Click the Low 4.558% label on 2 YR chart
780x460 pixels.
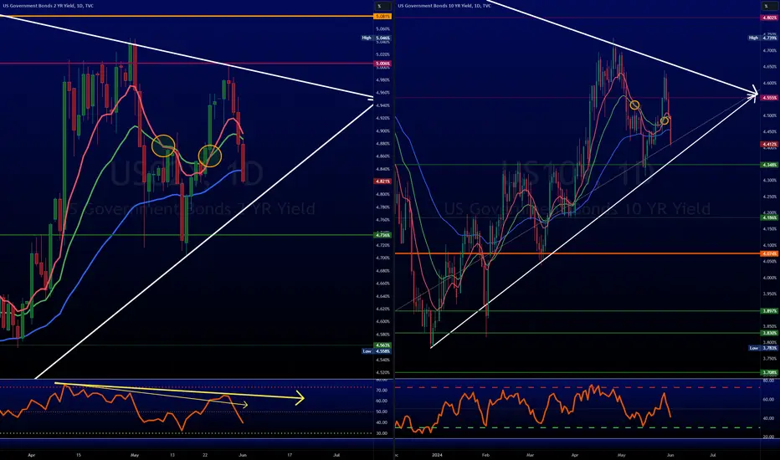(x=377, y=351)
